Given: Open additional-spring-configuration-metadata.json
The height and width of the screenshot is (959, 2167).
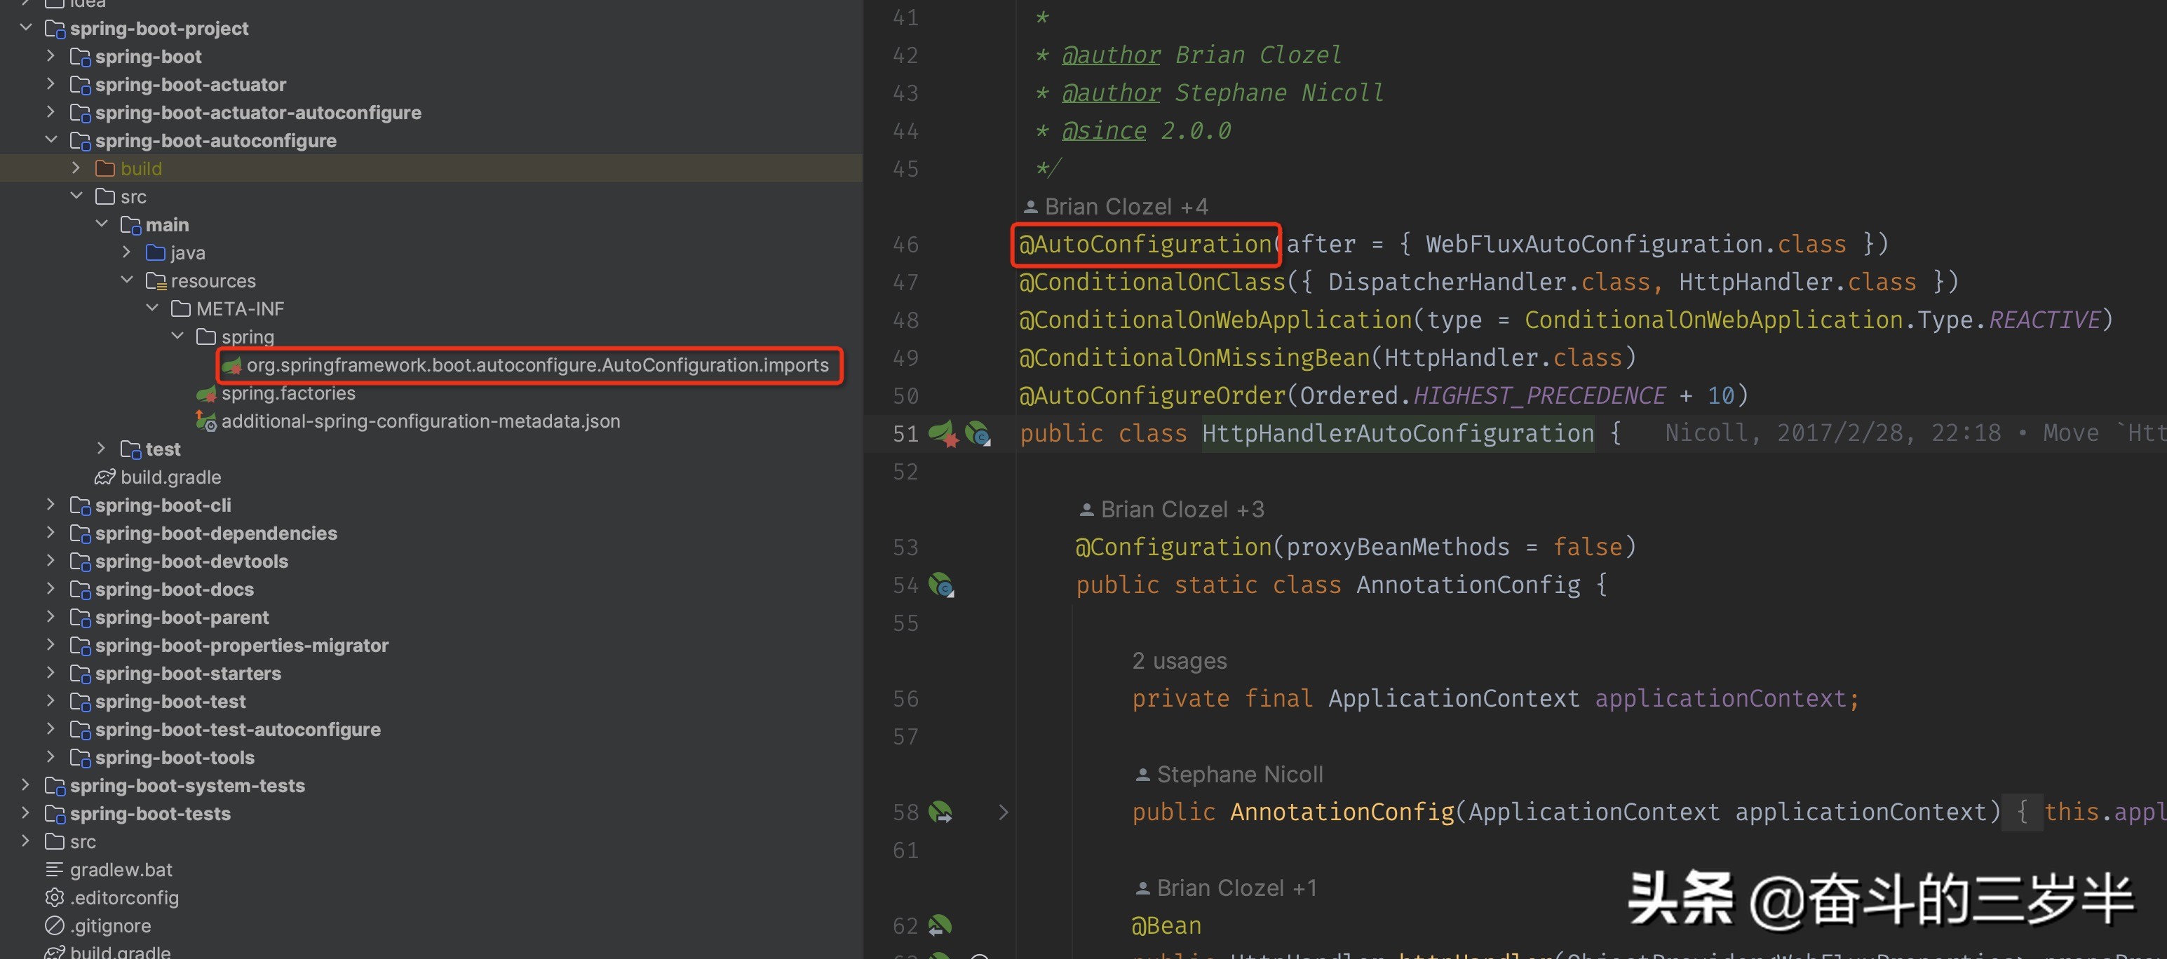Looking at the screenshot, I should (421, 421).
